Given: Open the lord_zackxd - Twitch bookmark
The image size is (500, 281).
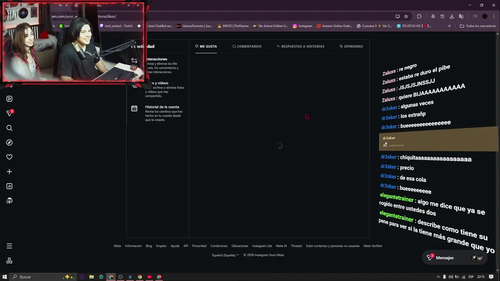Looking at the screenshot, I should (x=116, y=26).
